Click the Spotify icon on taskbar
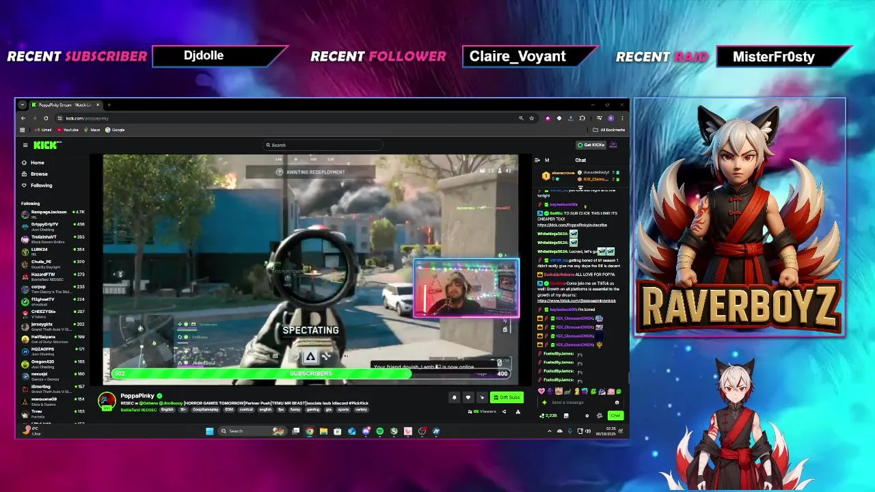875x492 pixels. (x=380, y=431)
